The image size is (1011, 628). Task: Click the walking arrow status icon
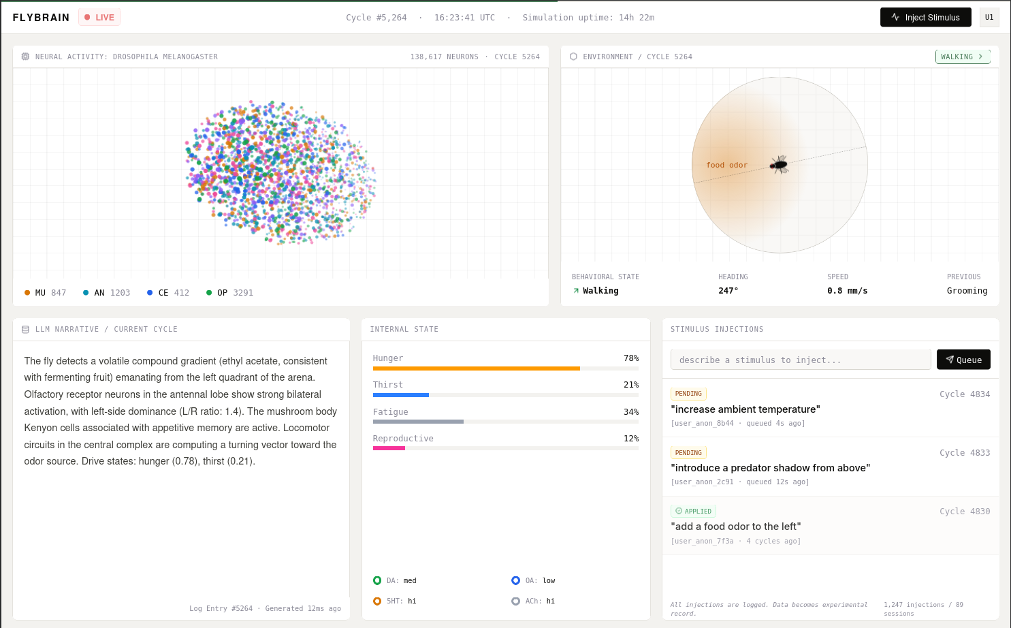pos(576,290)
